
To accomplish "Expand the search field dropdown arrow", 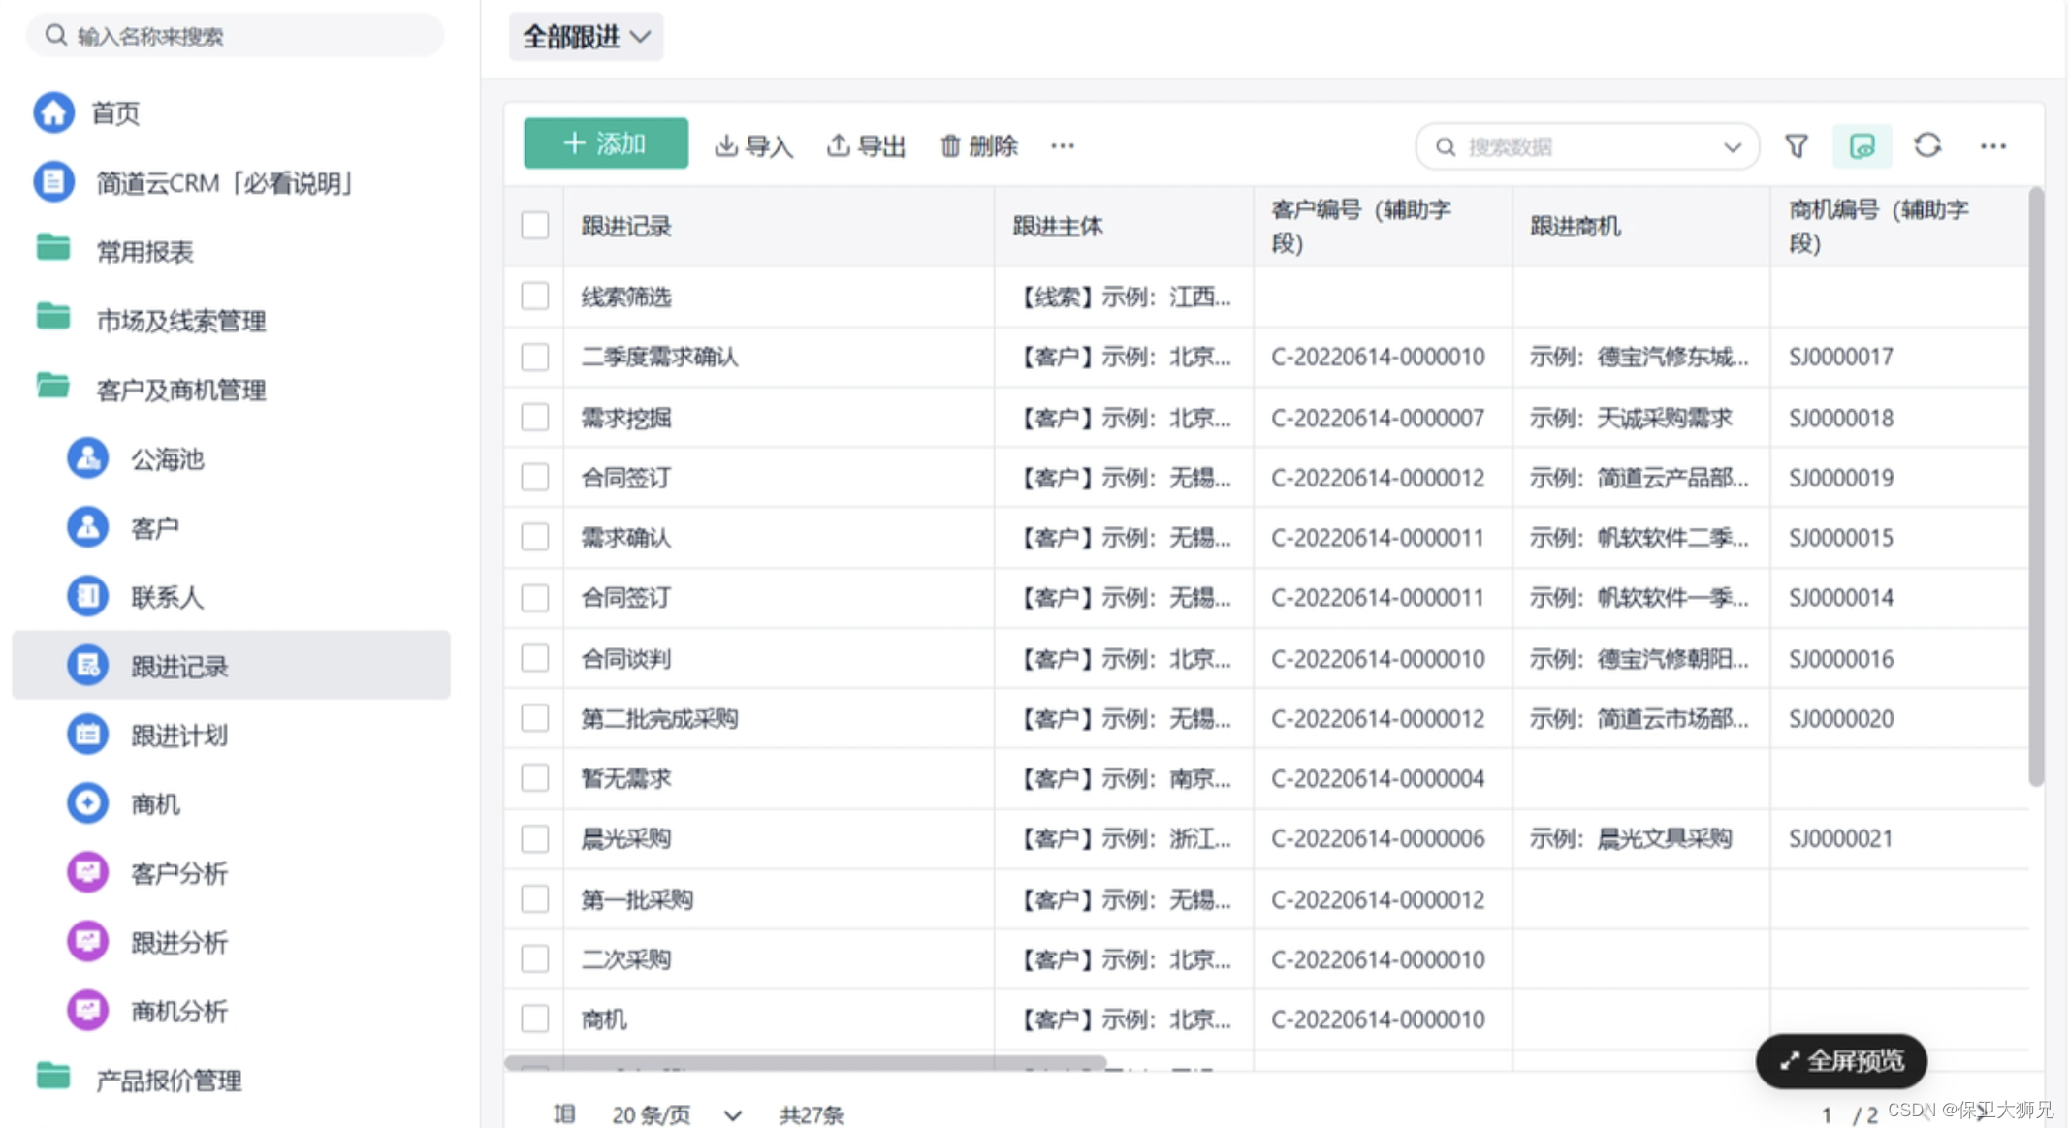I will 1732,147.
